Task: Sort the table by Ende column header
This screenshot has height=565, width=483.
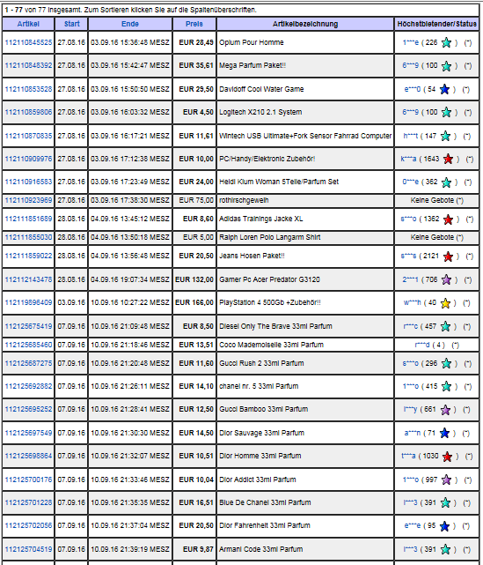Action: [x=130, y=24]
